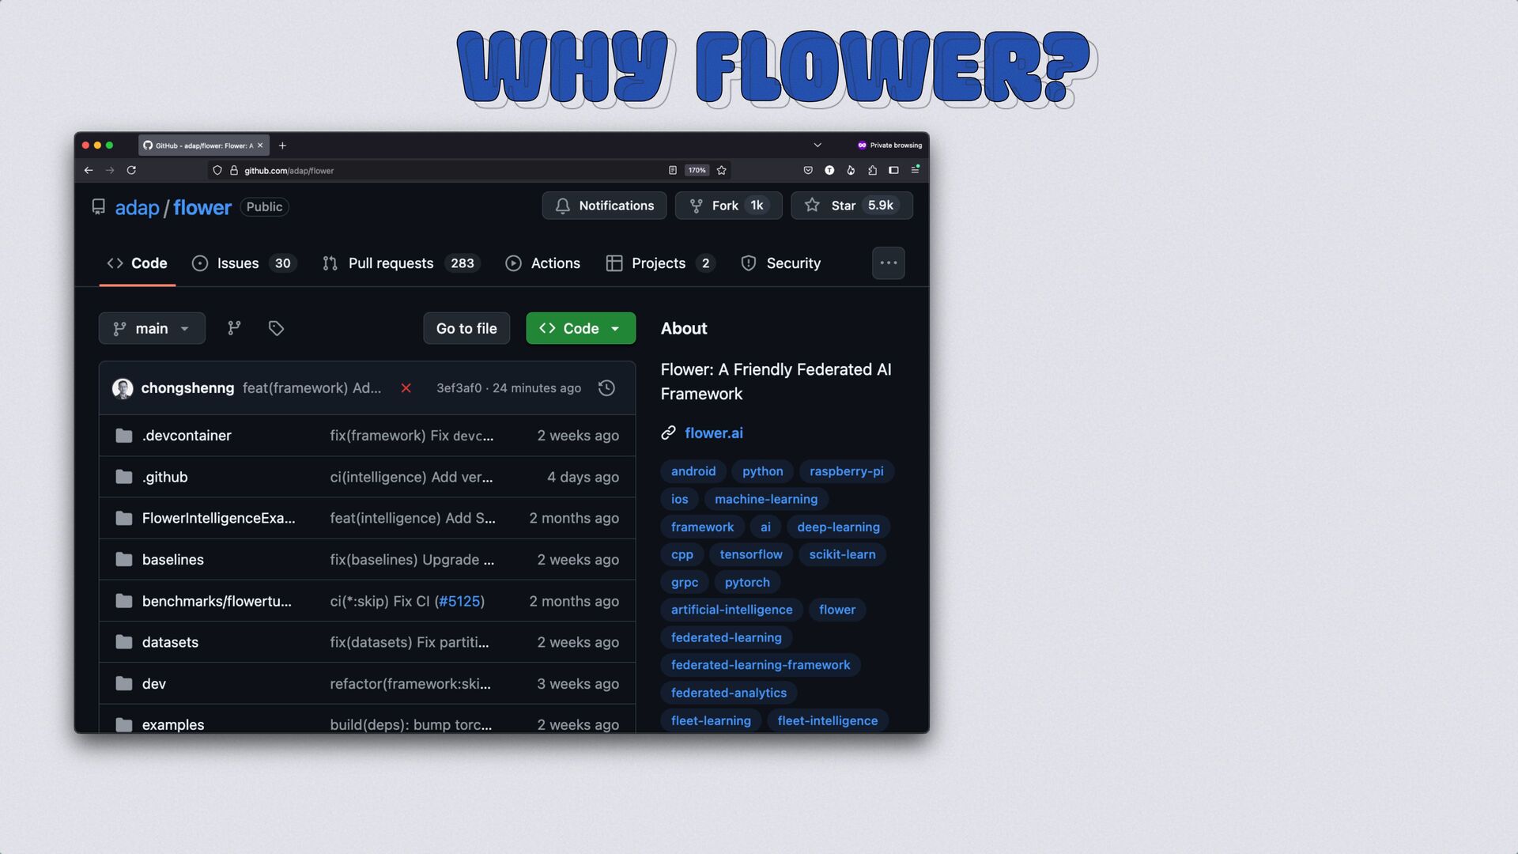The height and width of the screenshot is (854, 1518).
Task: Click the scikit-learn topic tag
Action: pyautogui.click(x=842, y=554)
